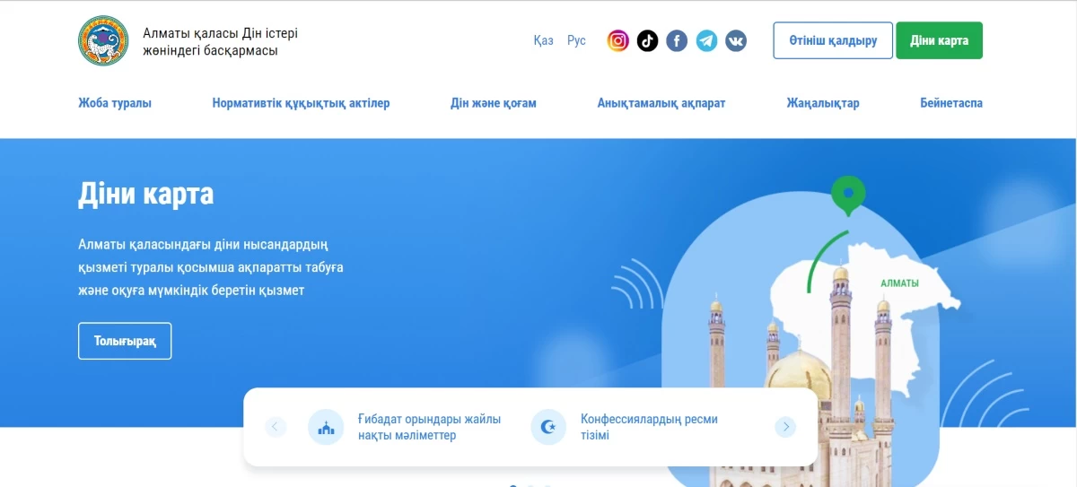
Task: Click the Алматы қаласы Дін істері header title
Action: [x=220, y=41]
